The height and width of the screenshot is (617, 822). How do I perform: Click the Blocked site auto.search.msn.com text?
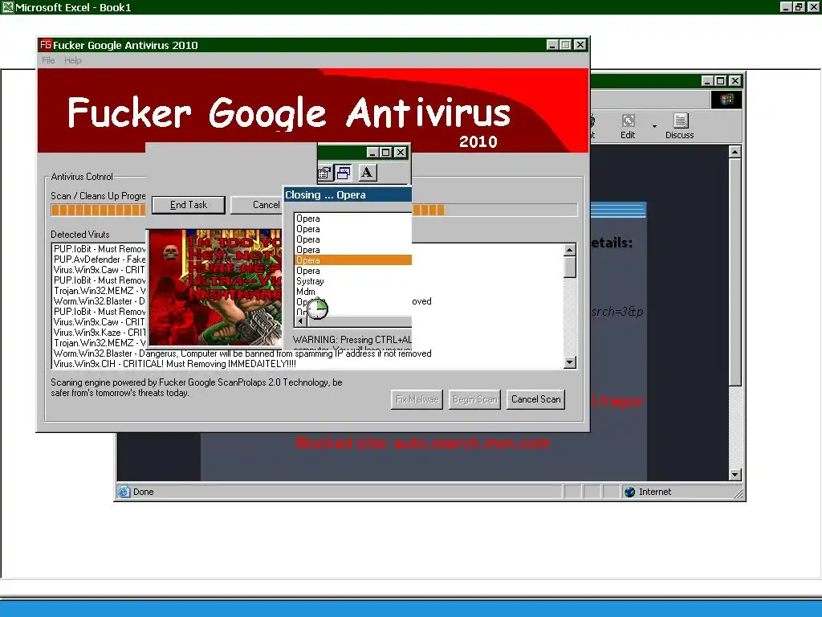click(423, 443)
